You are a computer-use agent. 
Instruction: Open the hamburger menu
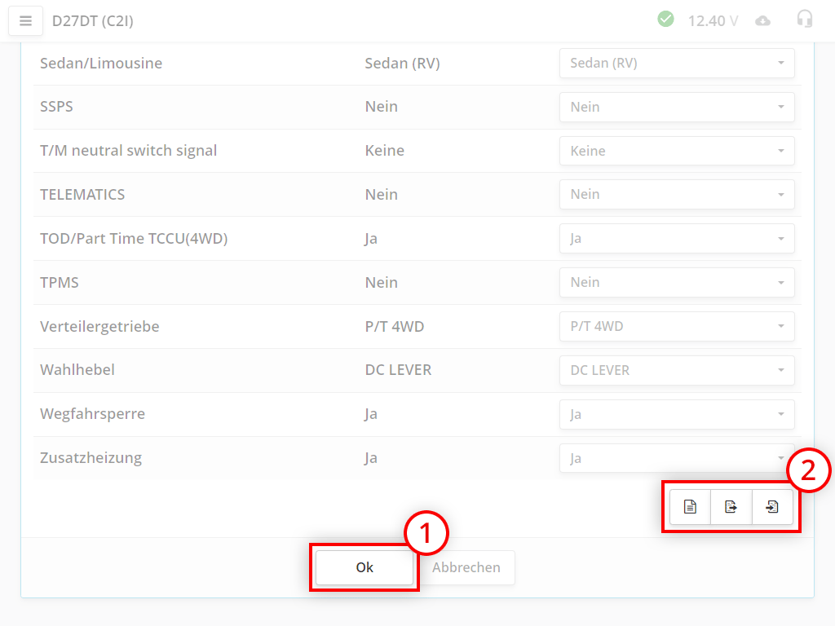[25, 21]
